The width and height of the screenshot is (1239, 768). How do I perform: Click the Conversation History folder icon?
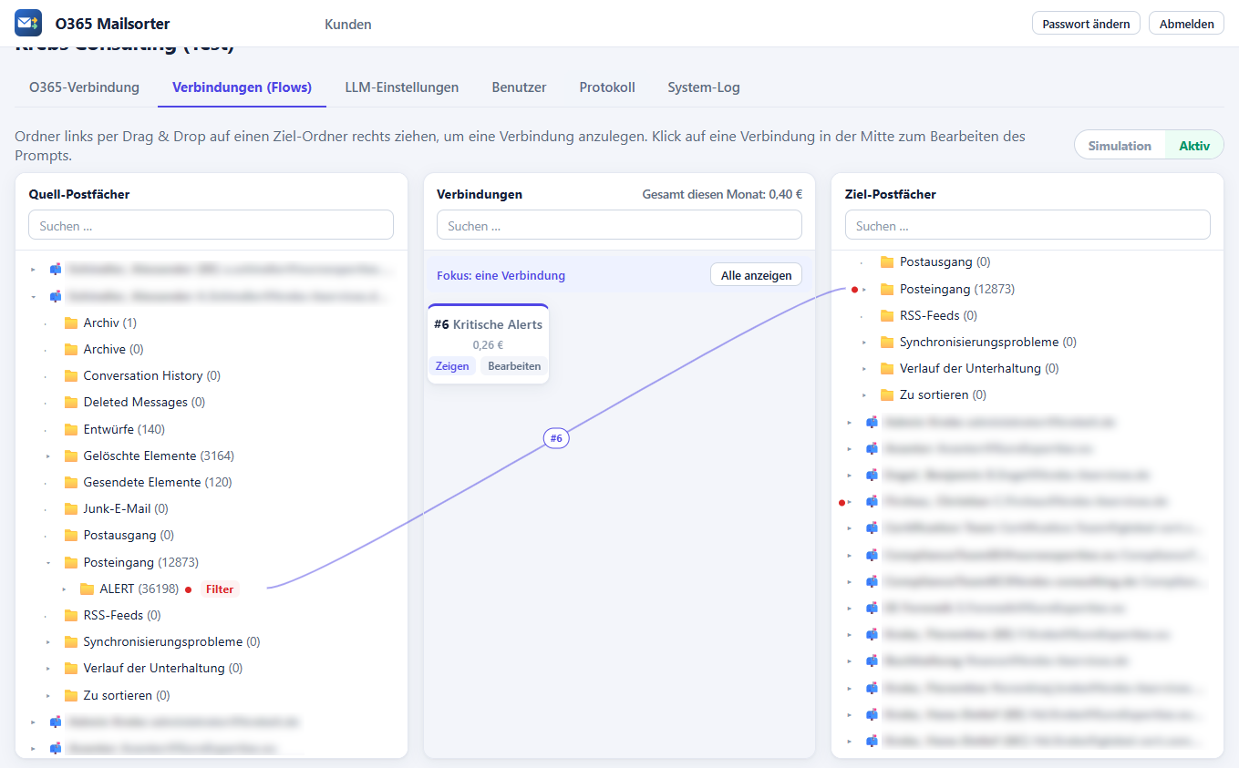tap(71, 375)
